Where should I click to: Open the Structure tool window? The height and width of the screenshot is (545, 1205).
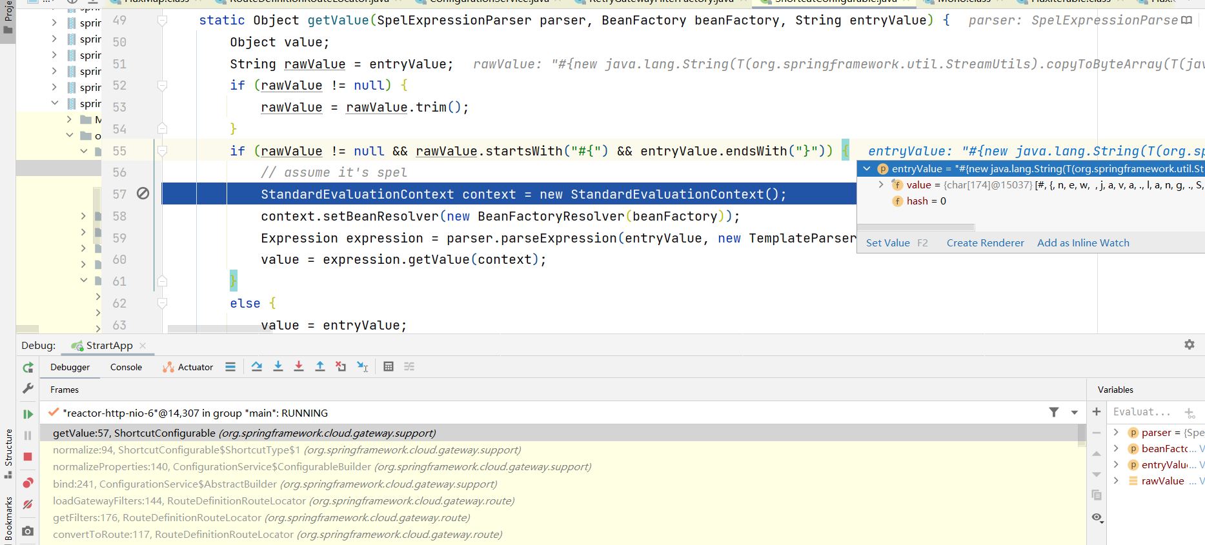point(8,453)
